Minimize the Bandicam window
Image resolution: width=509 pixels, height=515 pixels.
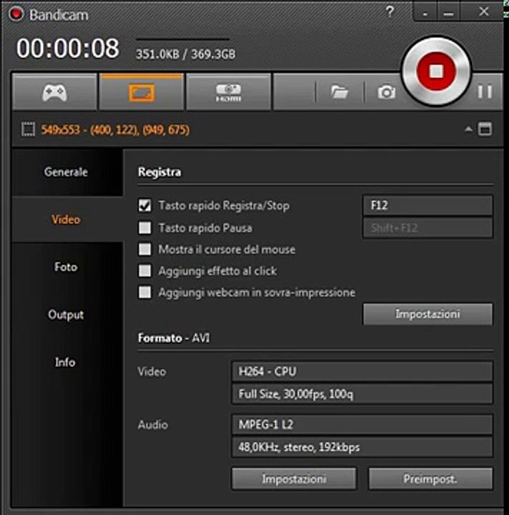point(448,13)
